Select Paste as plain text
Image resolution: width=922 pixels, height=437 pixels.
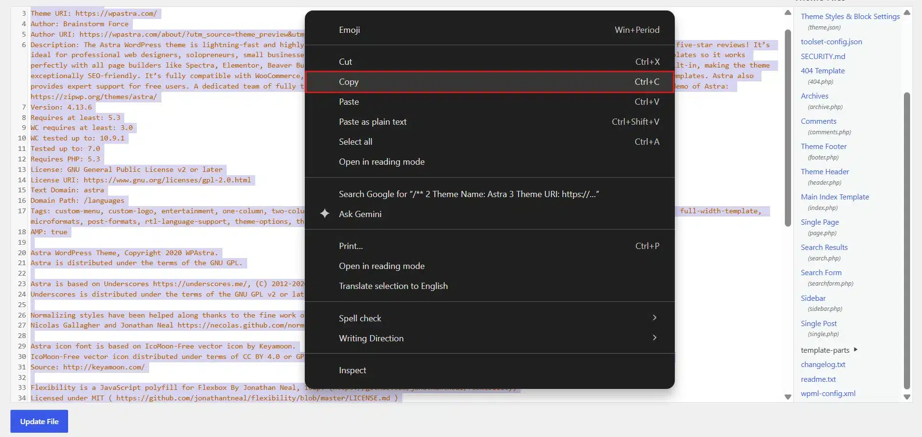click(x=490, y=121)
